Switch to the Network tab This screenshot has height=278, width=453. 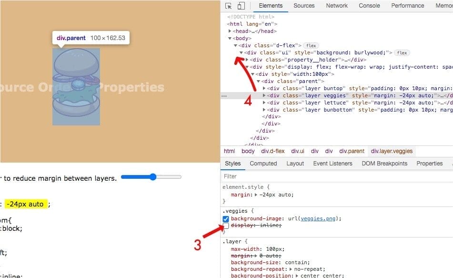337,6
